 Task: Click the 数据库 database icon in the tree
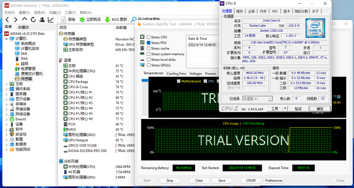pos(12,144)
